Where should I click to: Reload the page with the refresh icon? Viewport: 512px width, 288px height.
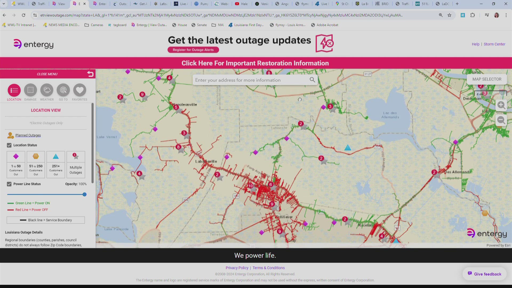click(x=23, y=15)
